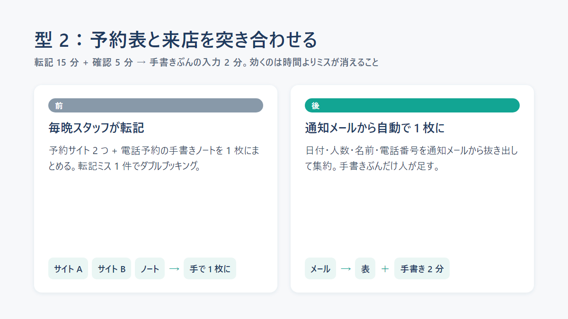Select heading 毎晩スタッフが転記
The image size is (568, 319).
[x=96, y=128]
